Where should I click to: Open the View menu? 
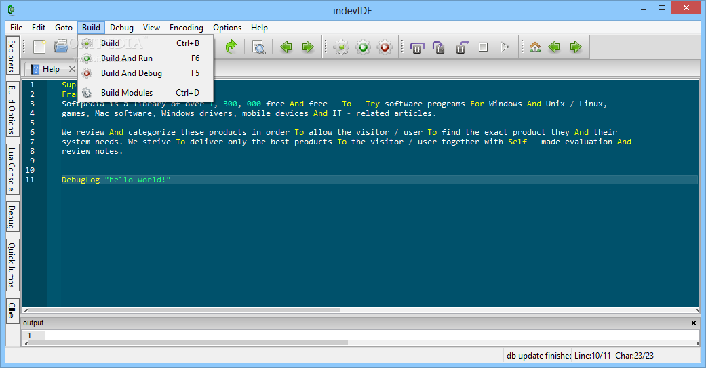[152, 27]
